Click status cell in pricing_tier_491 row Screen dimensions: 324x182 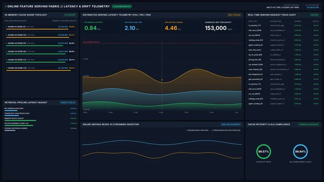(x=316, y=60)
